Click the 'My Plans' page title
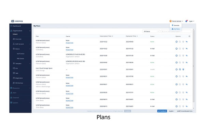 37,26
